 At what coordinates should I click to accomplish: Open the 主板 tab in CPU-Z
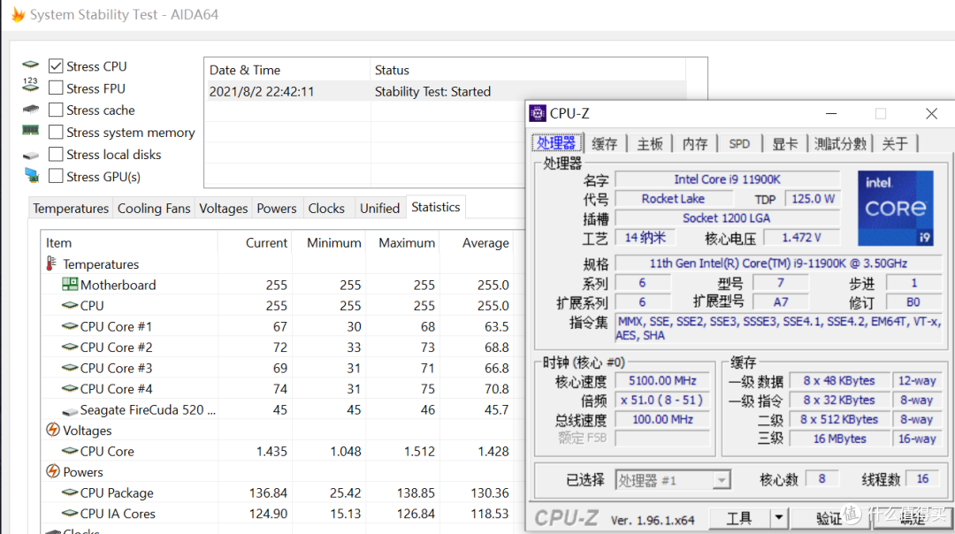pyautogui.click(x=650, y=144)
